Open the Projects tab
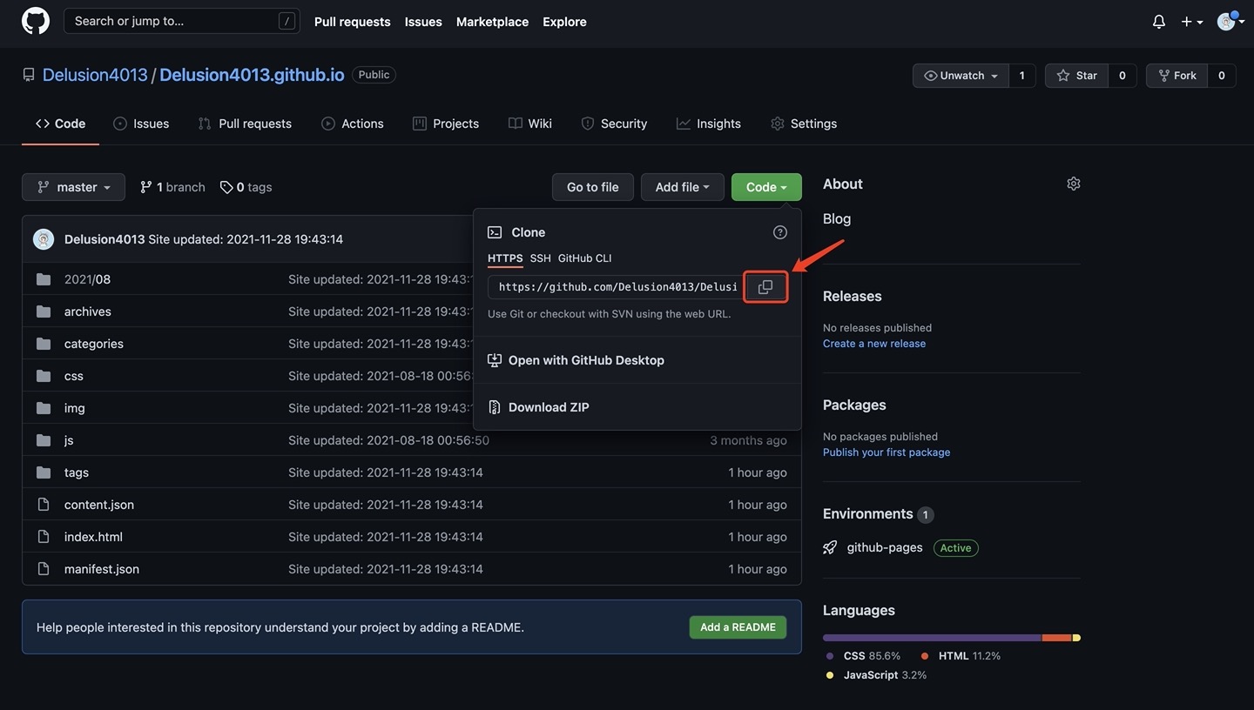This screenshot has width=1254, height=710. pyautogui.click(x=446, y=124)
